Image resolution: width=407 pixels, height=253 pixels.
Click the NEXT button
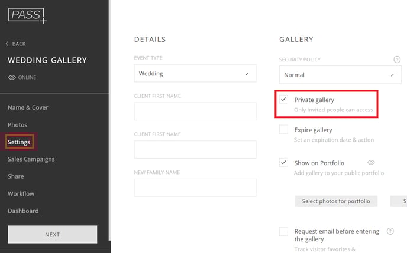53,234
